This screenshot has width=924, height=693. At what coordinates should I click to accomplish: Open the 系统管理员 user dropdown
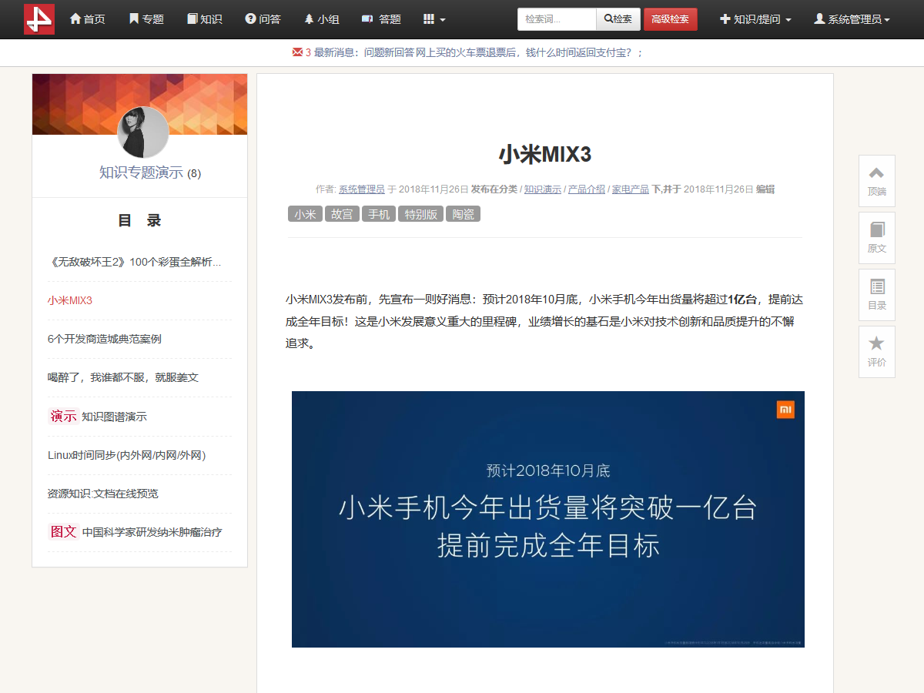[852, 19]
